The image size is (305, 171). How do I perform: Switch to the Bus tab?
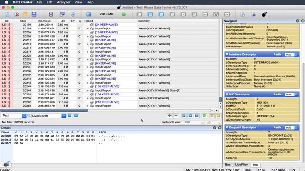[x=228, y=165]
